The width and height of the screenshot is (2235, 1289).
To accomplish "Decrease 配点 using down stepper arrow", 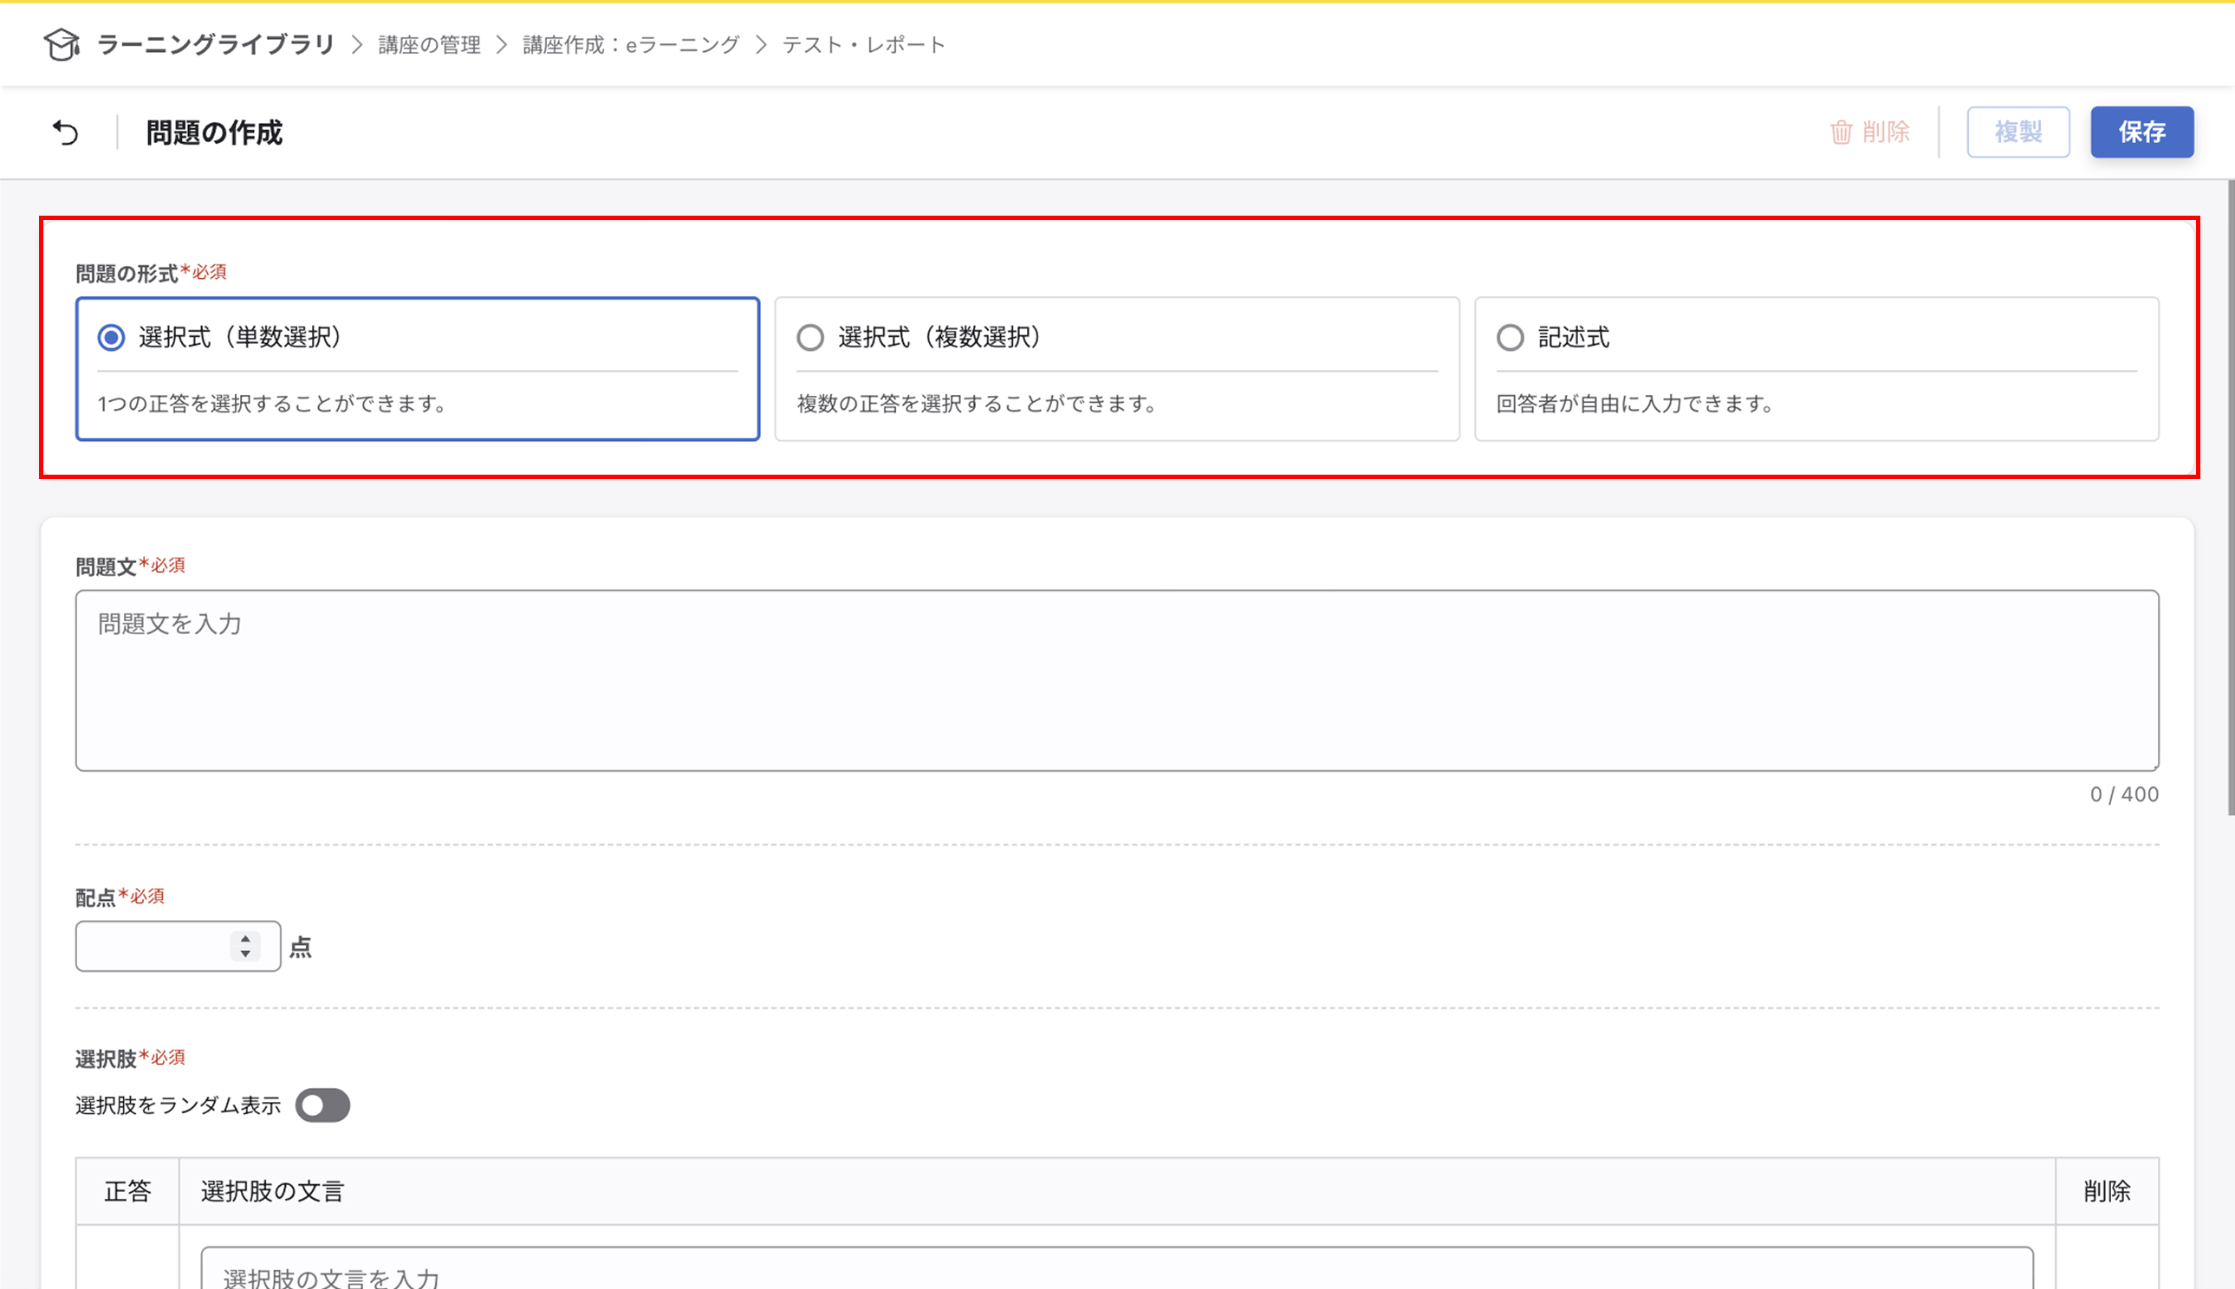I will (x=245, y=955).
